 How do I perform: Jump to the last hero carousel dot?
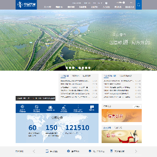coord(89,68)
